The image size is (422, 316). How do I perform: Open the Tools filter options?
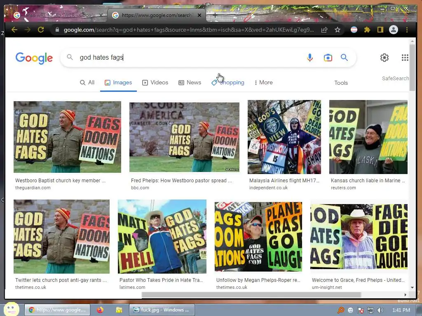[341, 83]
